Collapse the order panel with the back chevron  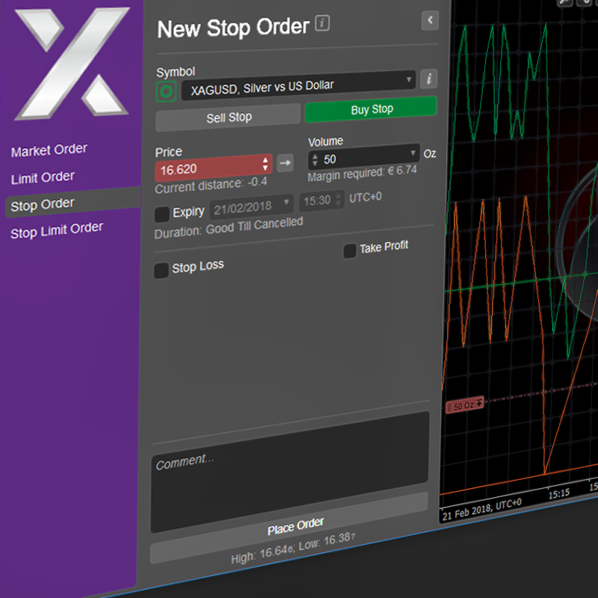(430, 20)
